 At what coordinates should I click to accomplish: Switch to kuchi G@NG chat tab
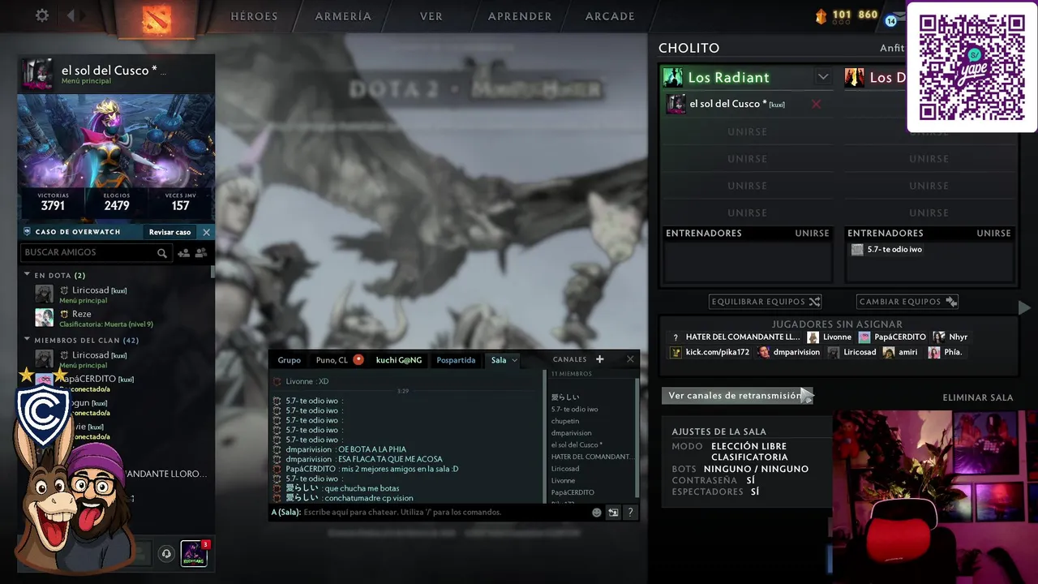click(x=399, y=360)
